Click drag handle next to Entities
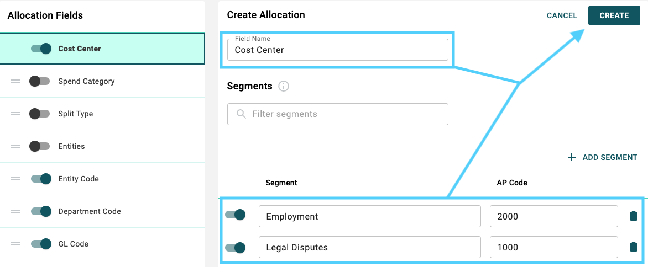 pyautogui.click(x=15, y=146)
